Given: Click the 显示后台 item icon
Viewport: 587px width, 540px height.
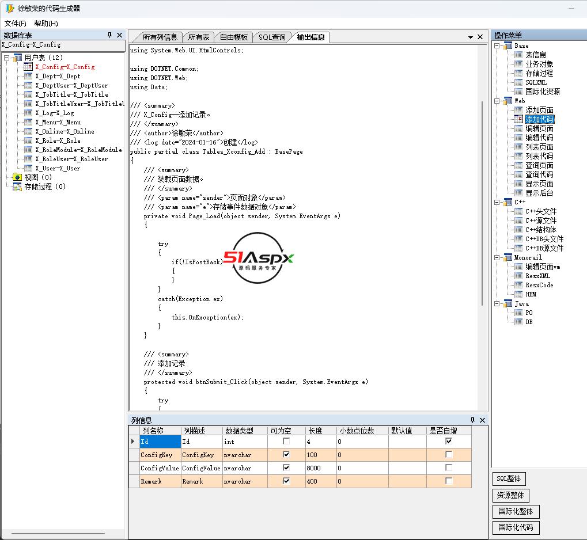Looking at the screenshot, I should click(x=518, y=193).
